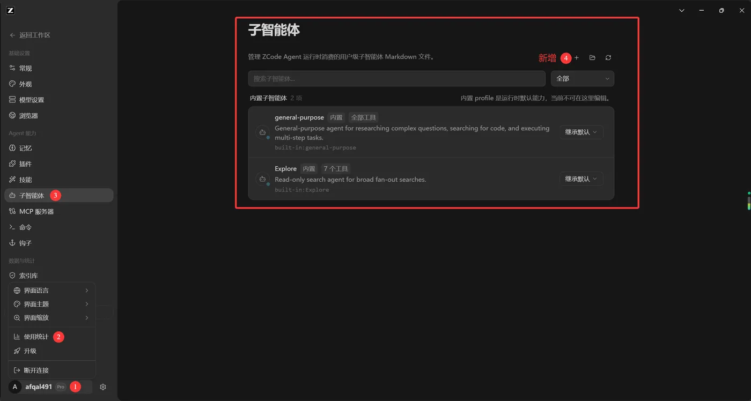Focus the 搜索子智能体 search field
Viewport: 751px width, 401px height.
click(397, 79)
